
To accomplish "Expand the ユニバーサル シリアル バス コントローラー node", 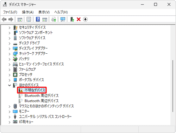I will click(10, 117).
